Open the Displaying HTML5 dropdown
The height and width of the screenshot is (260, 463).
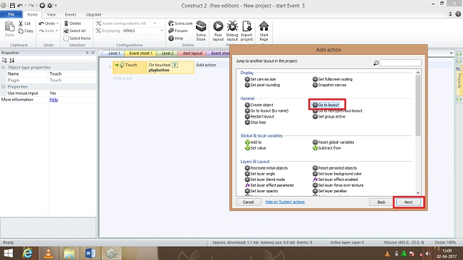pos(162,31)
